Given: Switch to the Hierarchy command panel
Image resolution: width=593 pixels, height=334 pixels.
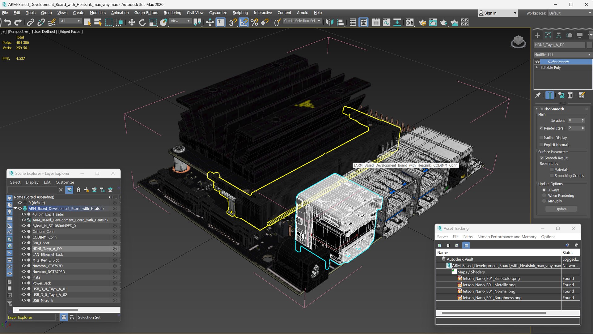Looking at the screenshot, I should coord(558,35).
